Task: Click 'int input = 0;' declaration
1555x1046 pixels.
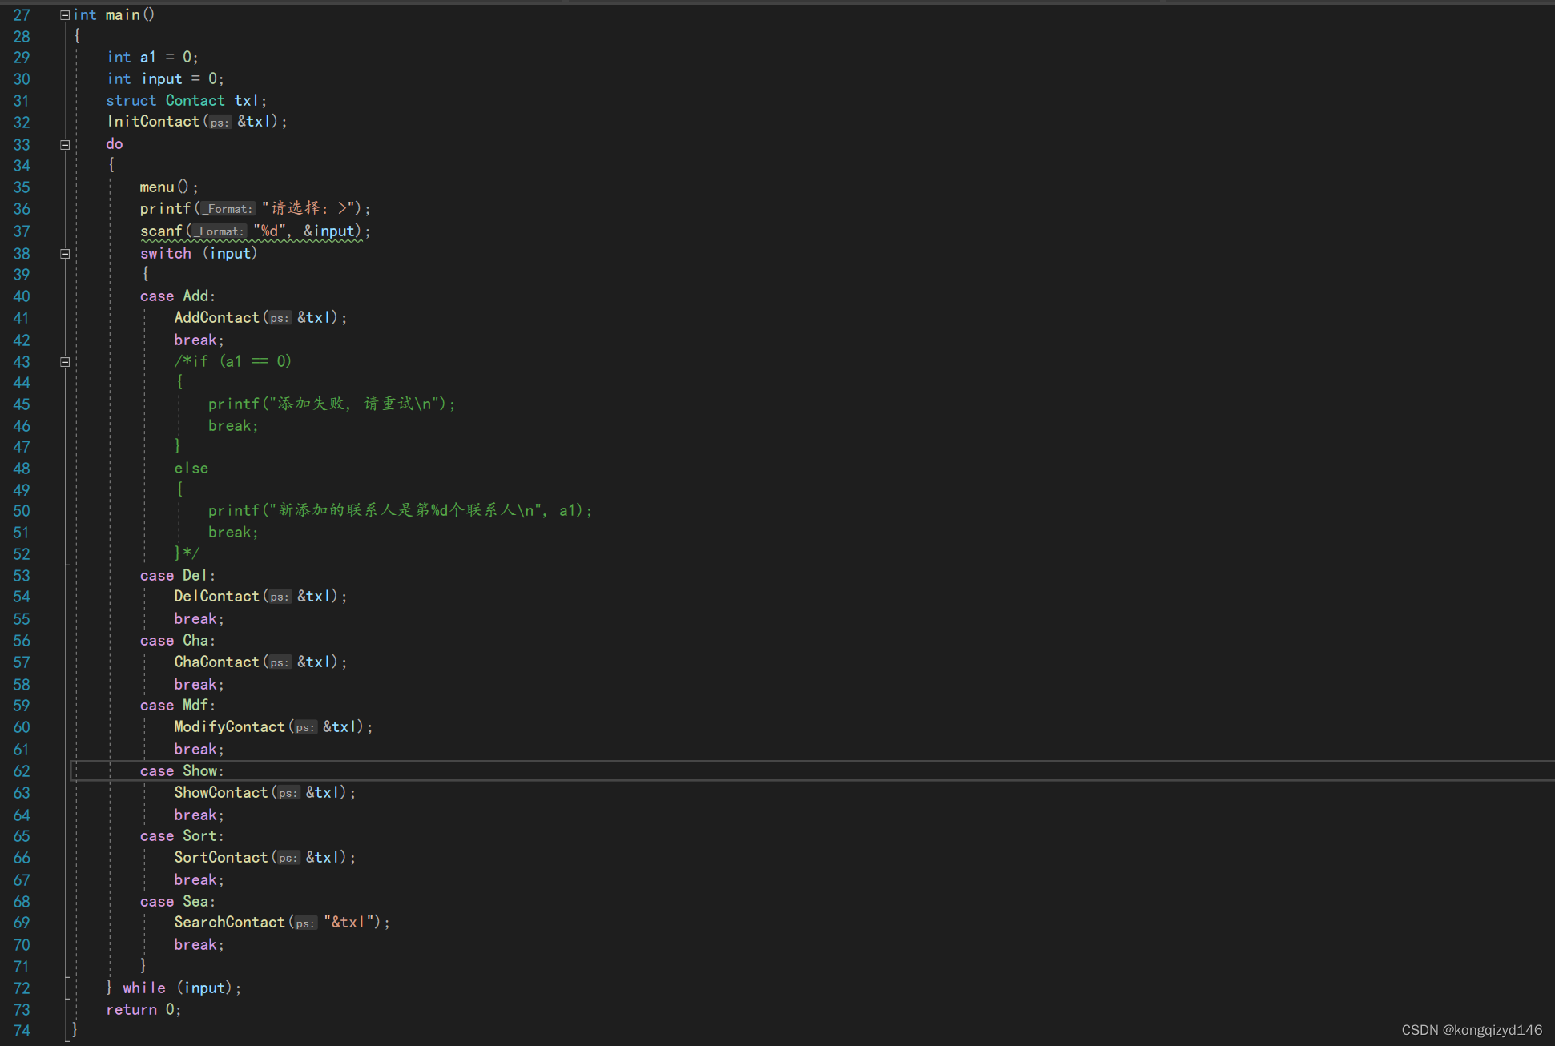Action: pyautogui.click(x=165, y=79)
